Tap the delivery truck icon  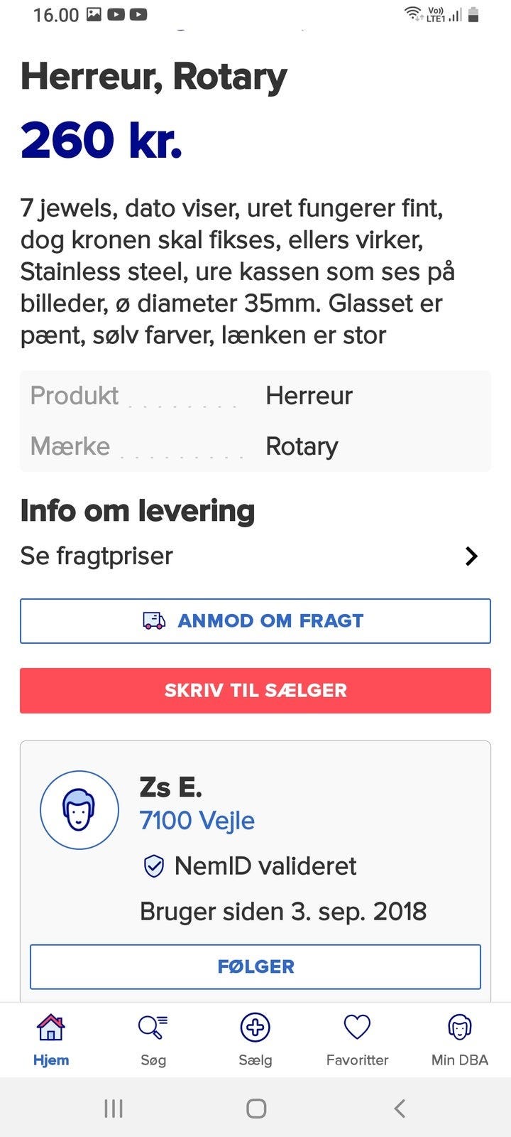[154, 621]
